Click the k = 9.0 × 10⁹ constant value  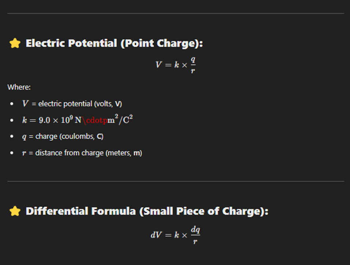point(49,120)
